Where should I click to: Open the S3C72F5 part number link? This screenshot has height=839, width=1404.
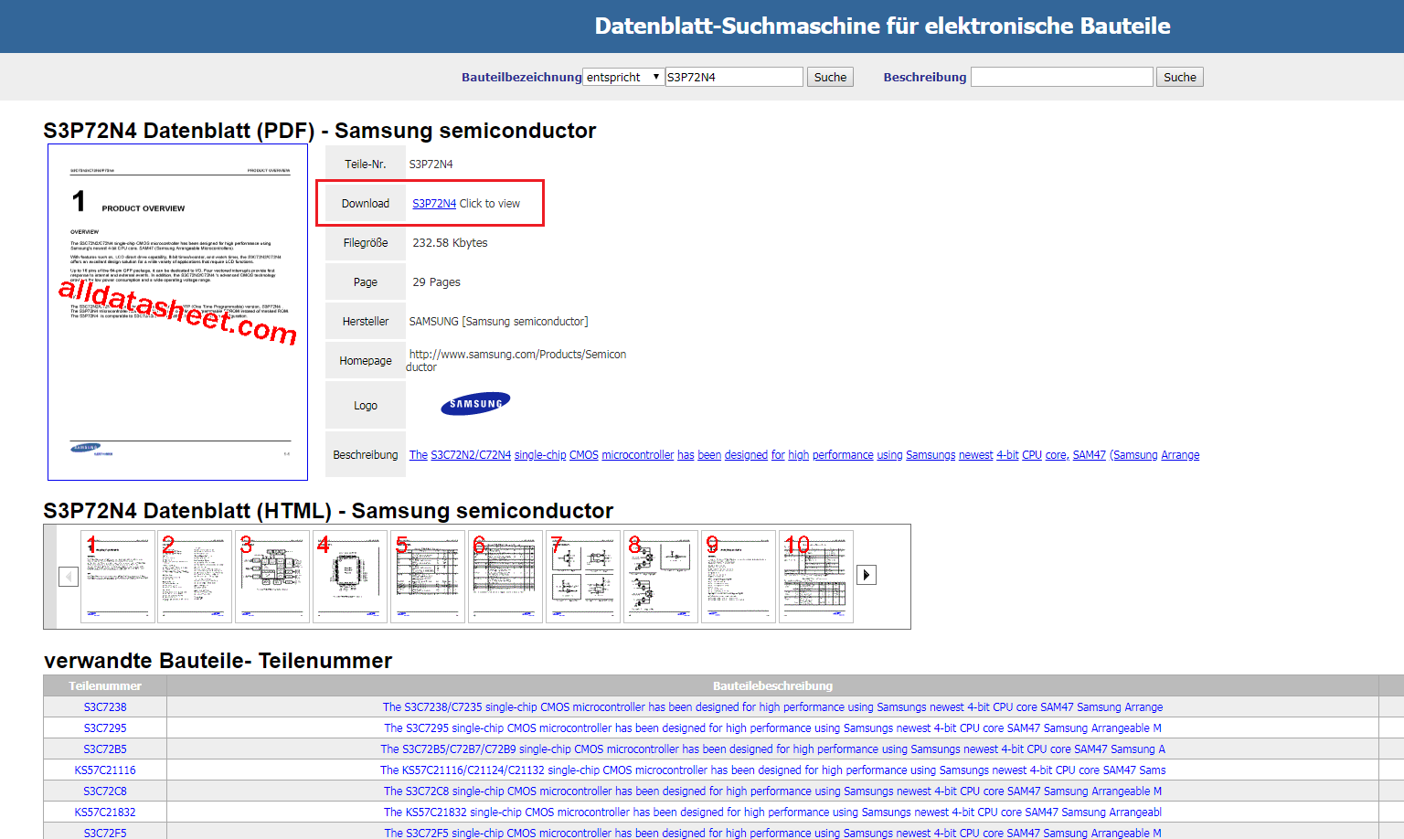click(105, 833)
